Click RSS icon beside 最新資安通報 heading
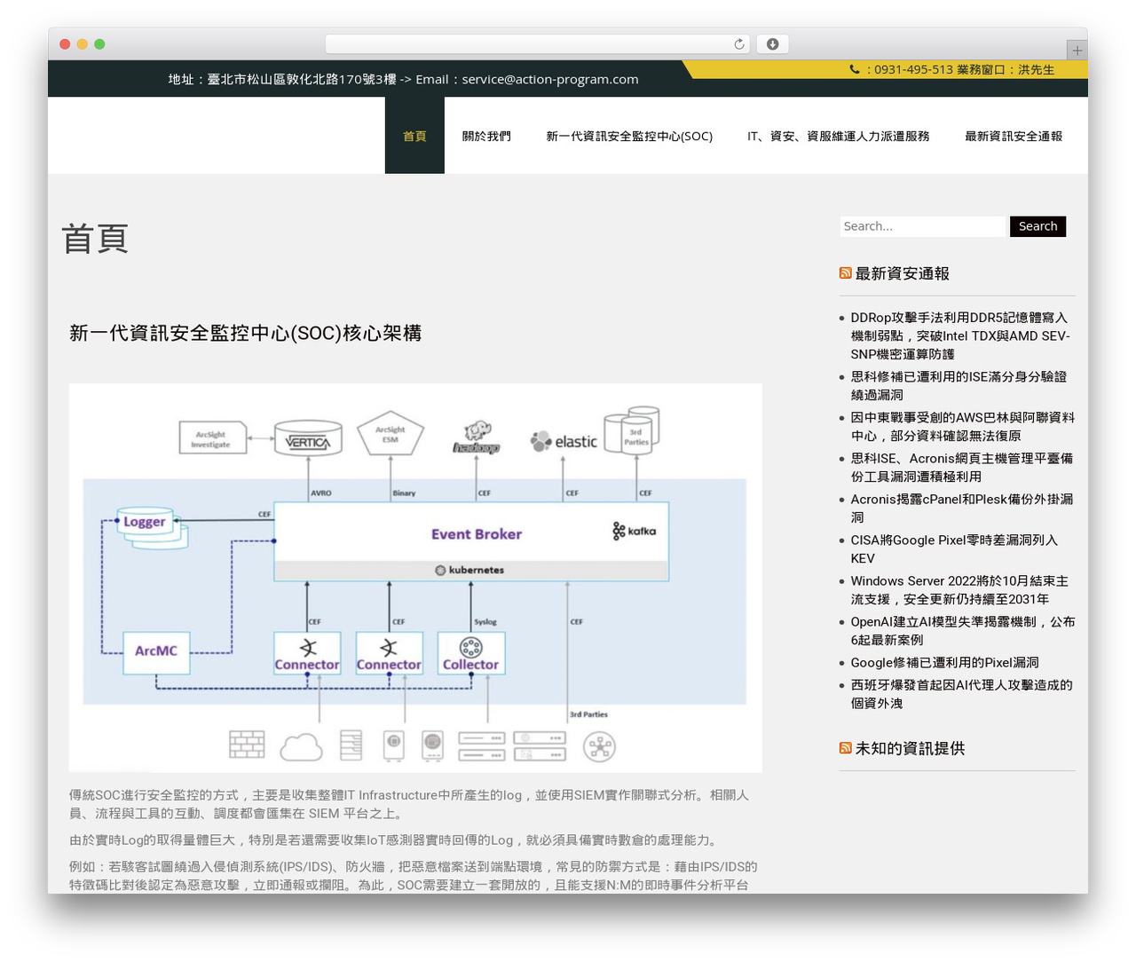Screen dimensions: 1136x962 pos(845,273)
